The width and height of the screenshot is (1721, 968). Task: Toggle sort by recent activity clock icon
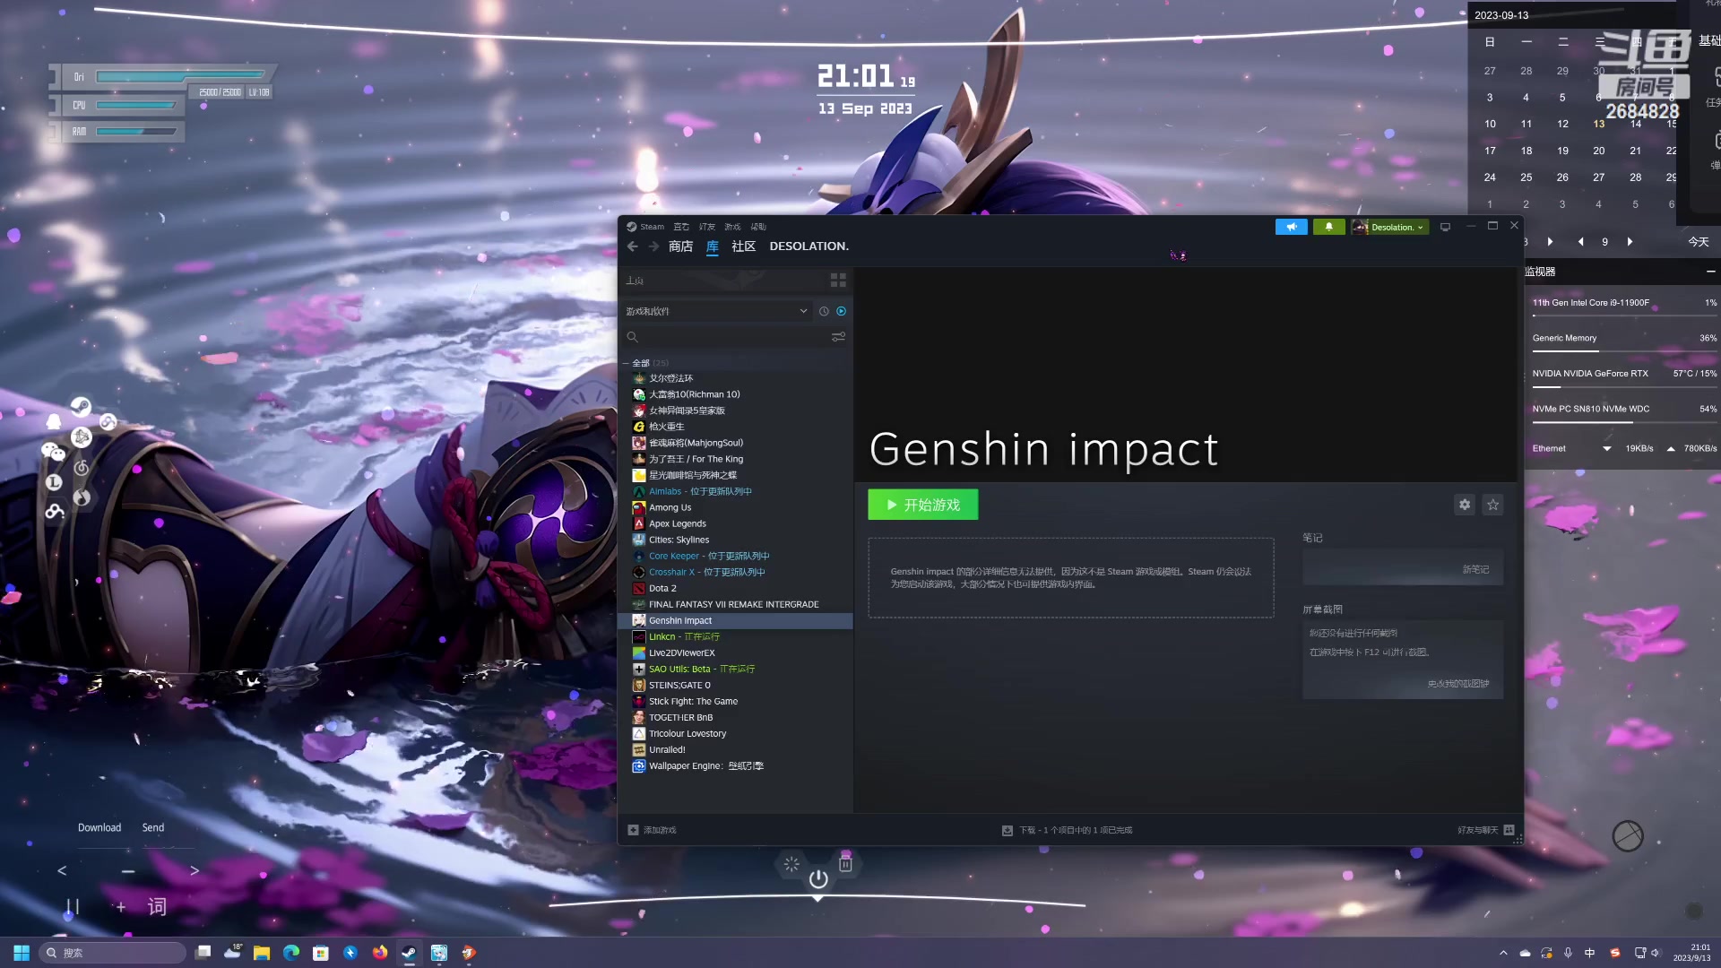coord(824,311)
